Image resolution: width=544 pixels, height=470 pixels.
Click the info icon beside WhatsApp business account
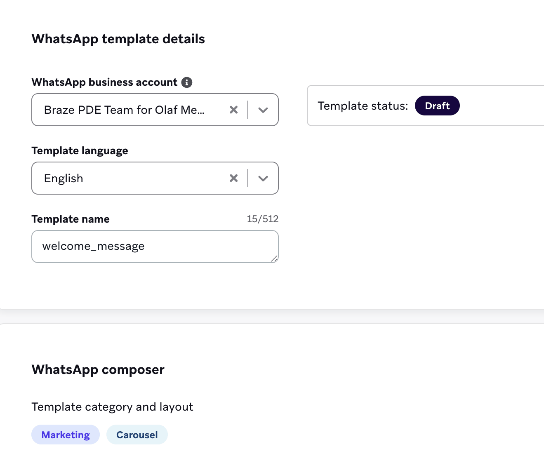(187, 82)
